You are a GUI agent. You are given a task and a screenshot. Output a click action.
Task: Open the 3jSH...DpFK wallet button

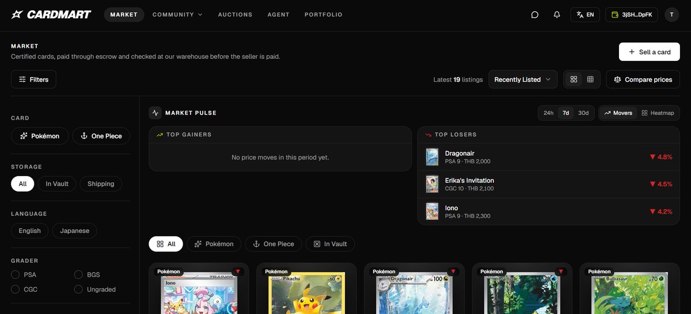click(631, 14)
